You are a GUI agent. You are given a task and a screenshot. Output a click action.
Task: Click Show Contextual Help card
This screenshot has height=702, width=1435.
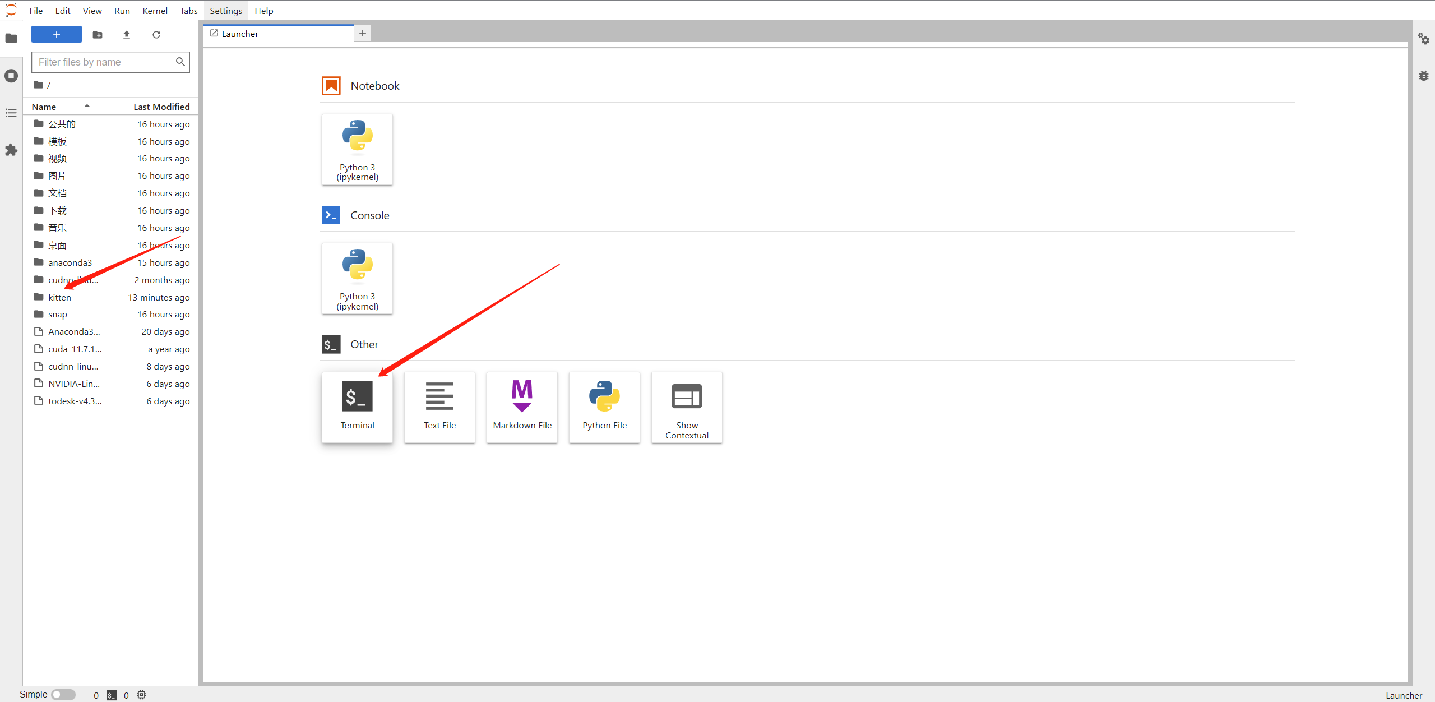(x=687, y=408)
